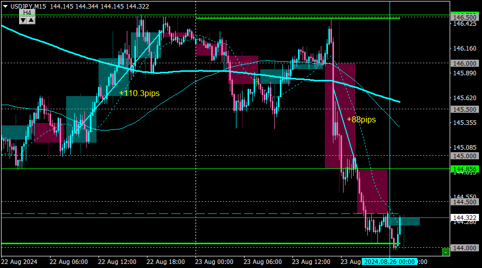Click the up arrow timeframe button

[x=31, y=20]
